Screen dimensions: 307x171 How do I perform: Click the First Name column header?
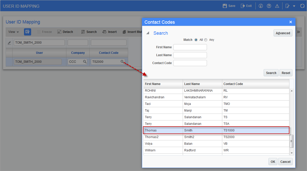(163, 84)
